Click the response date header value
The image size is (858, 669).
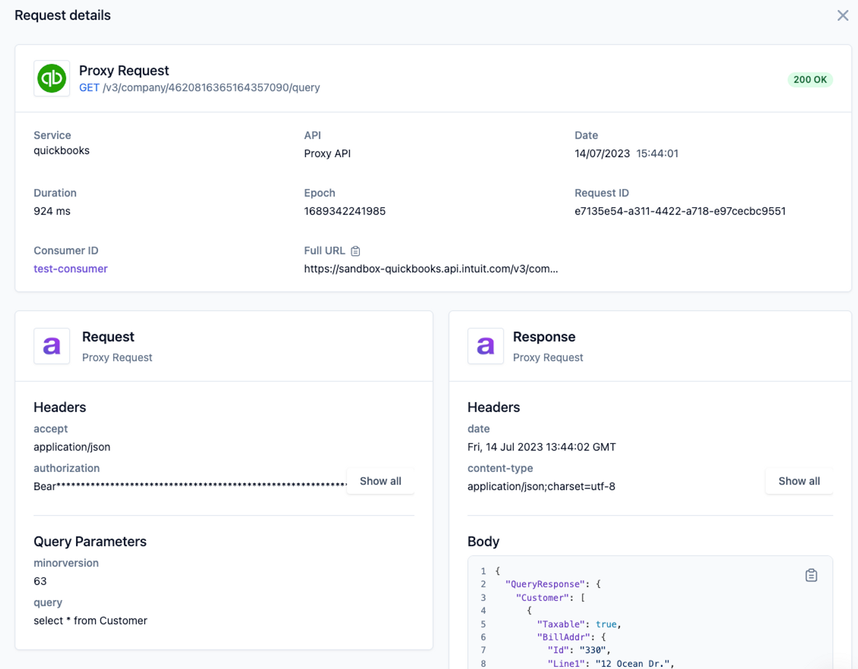coord(541,447)
